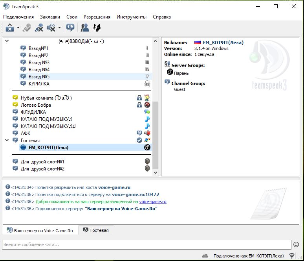Open the contacts toolbar icon
The image size is (304, 261).
click(x=85, y=28)
